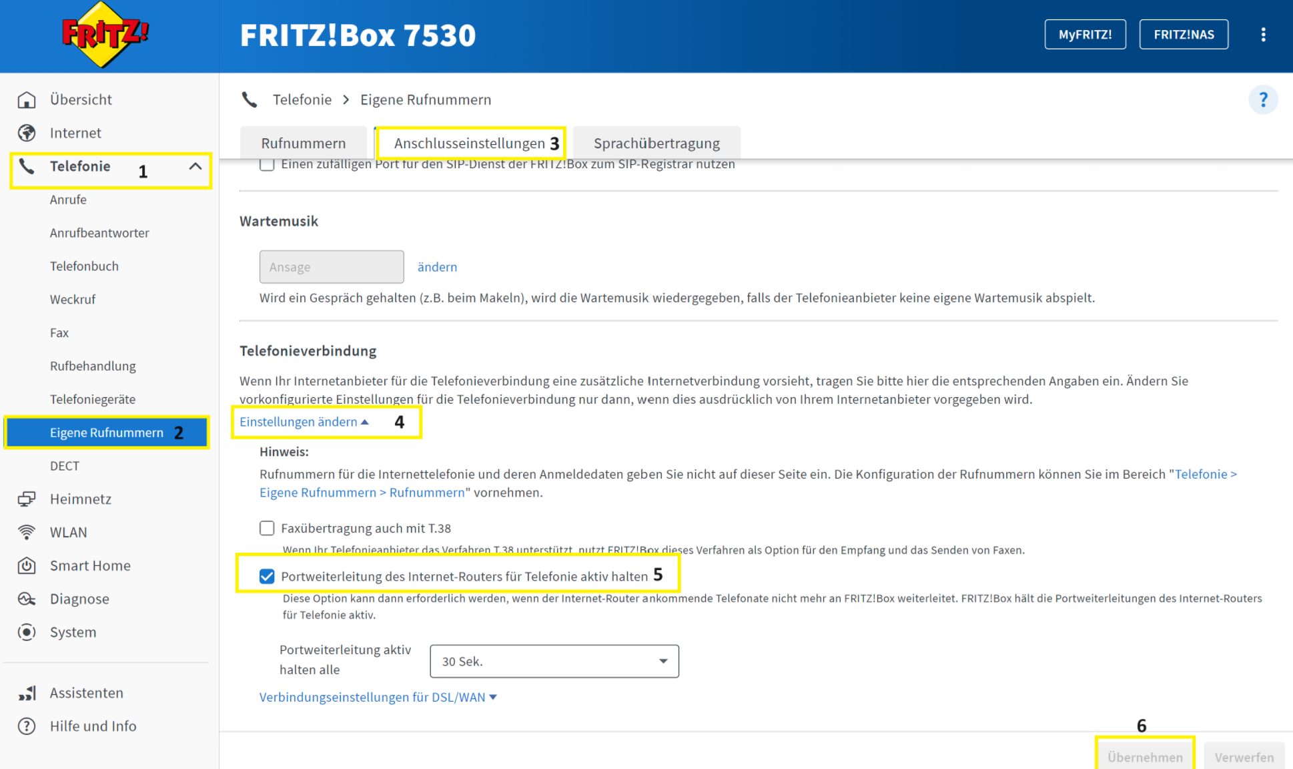
Task: Open Assistenten in sidebar
Action: [x=87, y=693]
